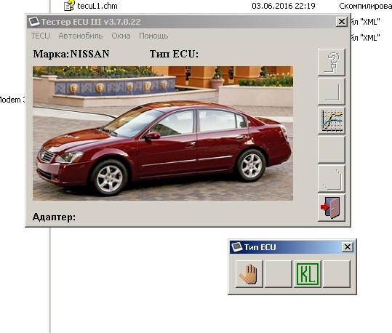Open the graph chart tool button
392x333 pixels.
(331, 121)
